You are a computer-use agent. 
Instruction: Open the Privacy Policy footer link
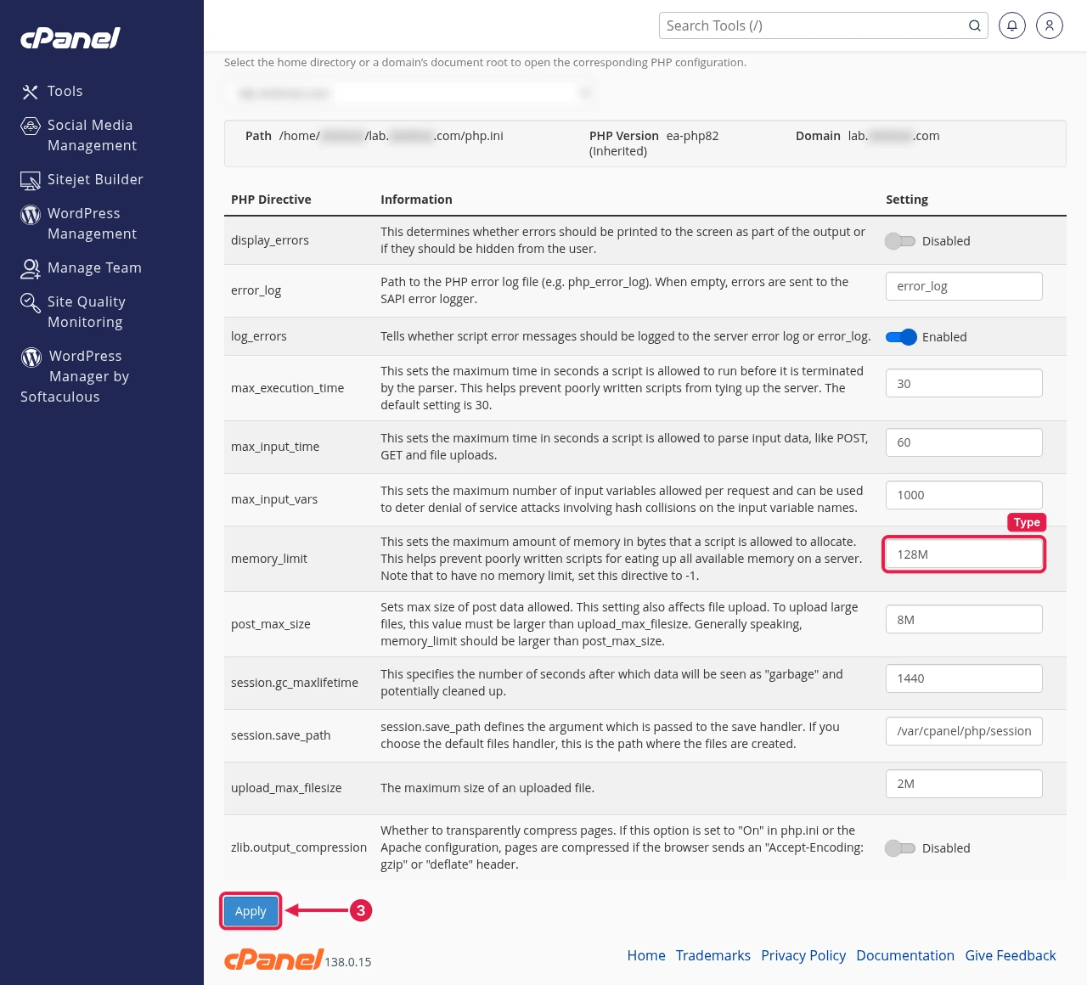(803, 955)
